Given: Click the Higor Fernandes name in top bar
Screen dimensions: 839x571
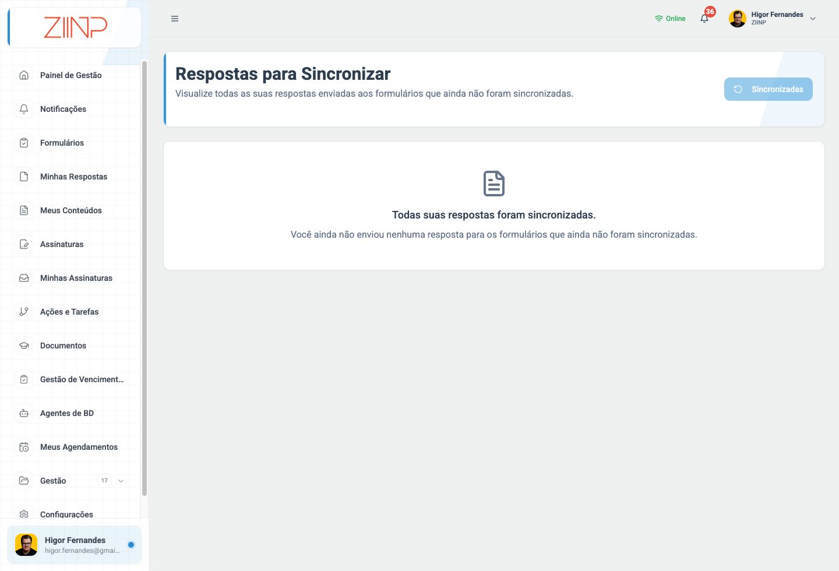Looking at the screenshot, I should click(777, 15).
